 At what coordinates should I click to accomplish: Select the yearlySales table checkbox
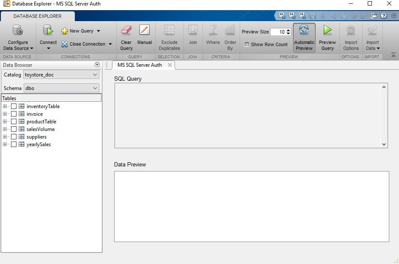click(14, 144)
